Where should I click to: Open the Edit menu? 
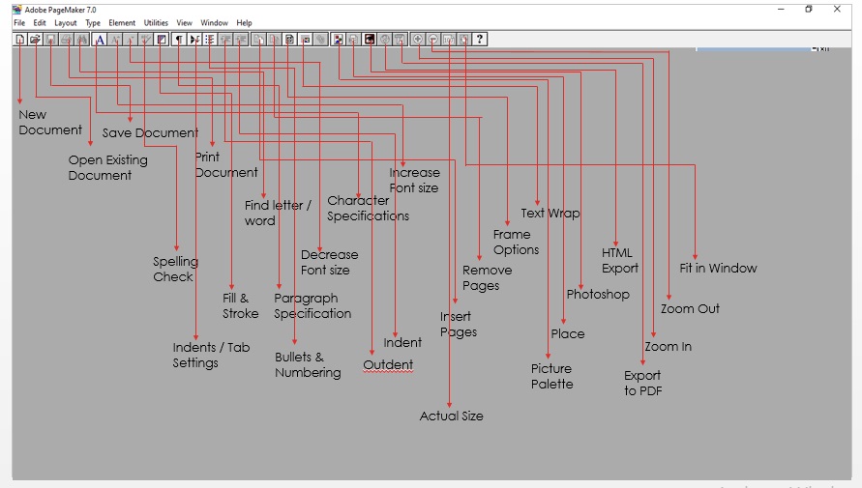(x=40, y=22)
